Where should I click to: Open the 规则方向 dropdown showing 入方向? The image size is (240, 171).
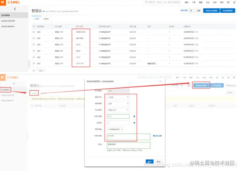pos(118,97)
